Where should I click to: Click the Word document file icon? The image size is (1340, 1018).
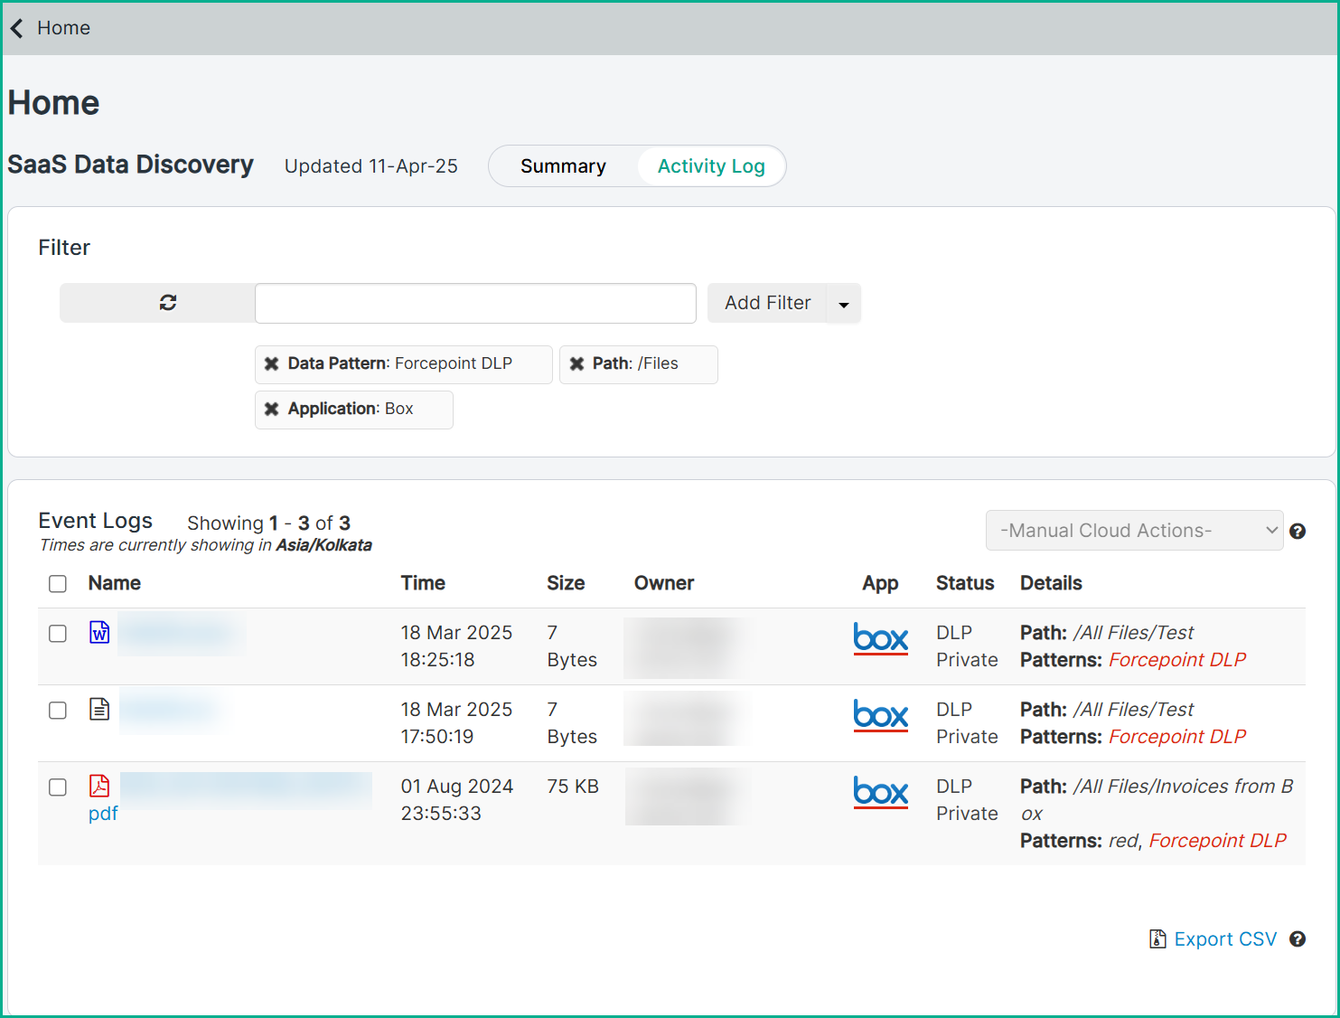coord(99,633)
